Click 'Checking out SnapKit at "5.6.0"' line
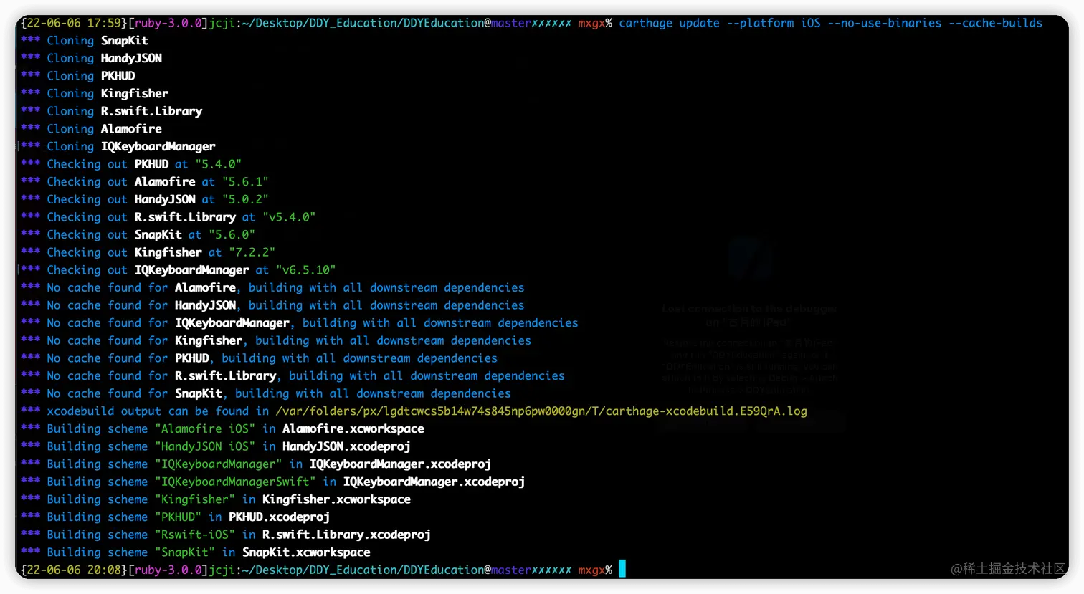 [138, 234]
